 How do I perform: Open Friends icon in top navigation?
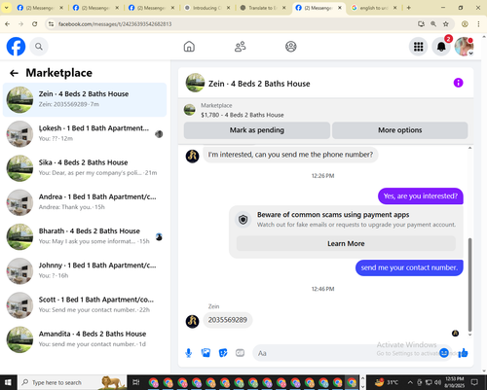241,47
